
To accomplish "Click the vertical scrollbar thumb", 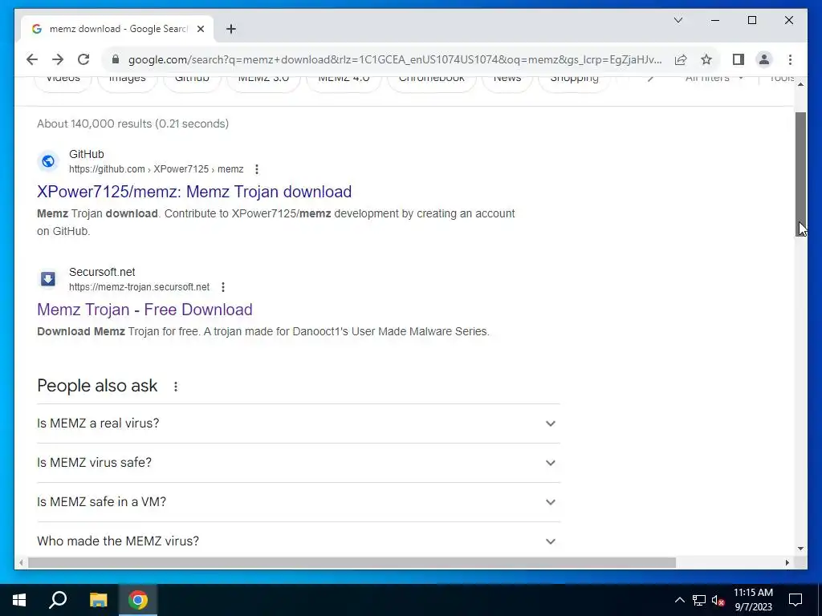I will pos(800,174).
